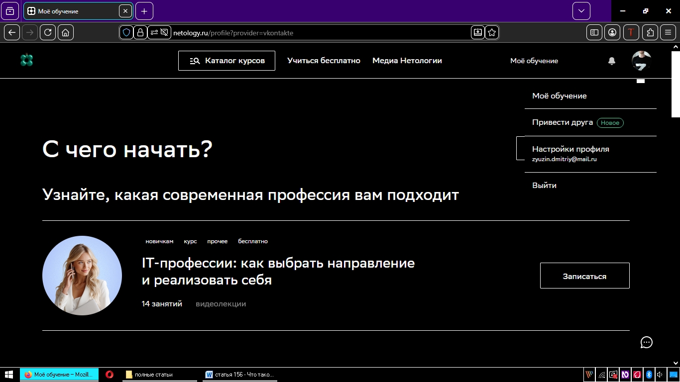Image resolution: width=680 pixels, height=382 pixels.
Task: Open the Netology logo homepage
Action: click(x=27, y=60)
